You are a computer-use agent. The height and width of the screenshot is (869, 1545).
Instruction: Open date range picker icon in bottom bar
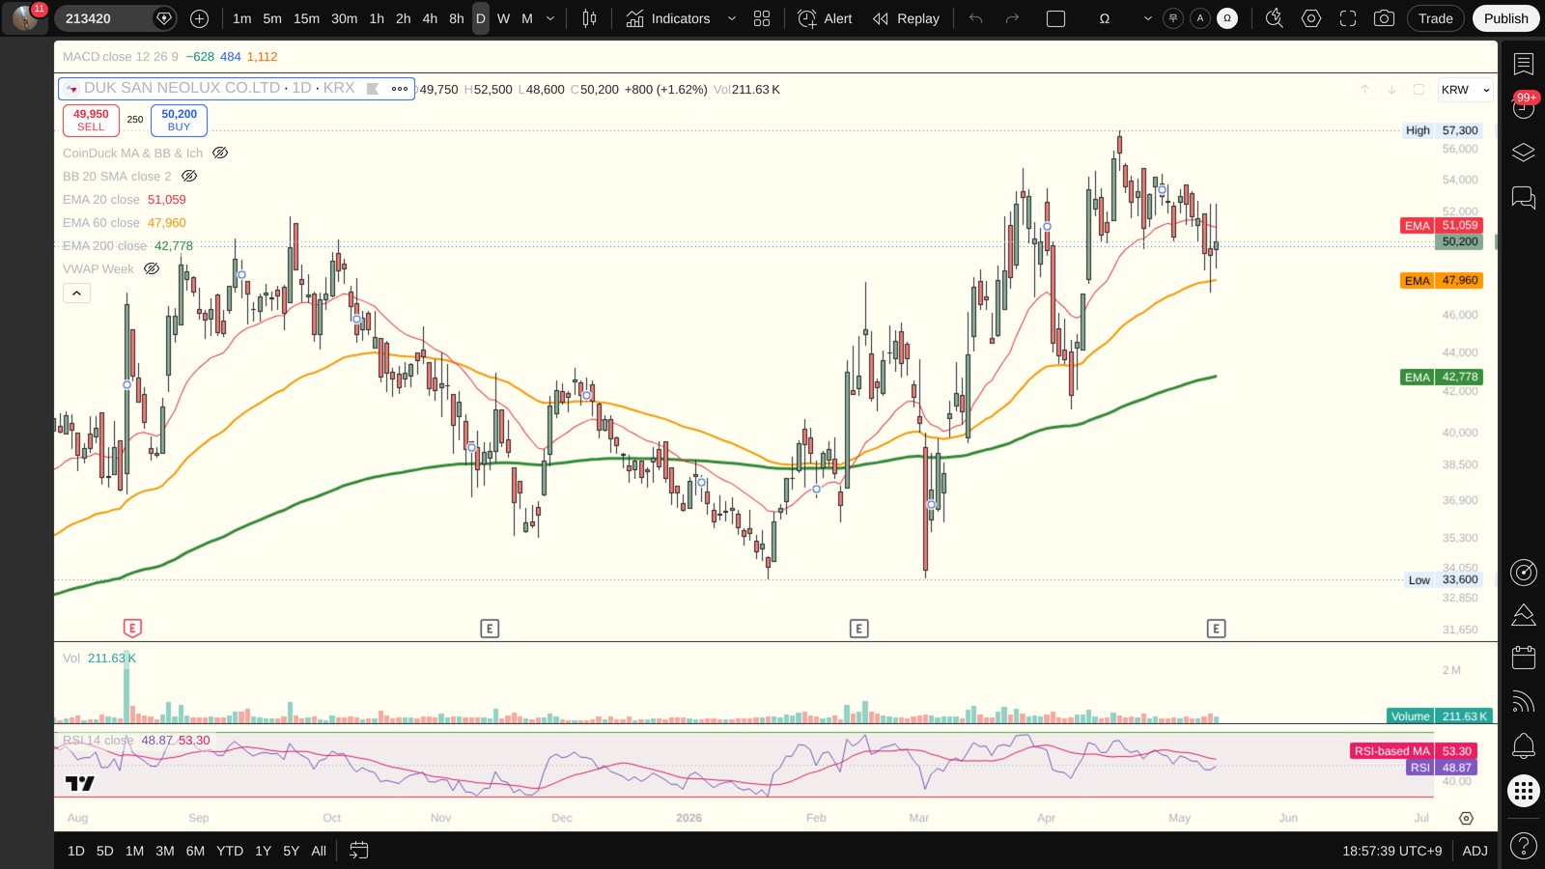(x=358, y=851)
